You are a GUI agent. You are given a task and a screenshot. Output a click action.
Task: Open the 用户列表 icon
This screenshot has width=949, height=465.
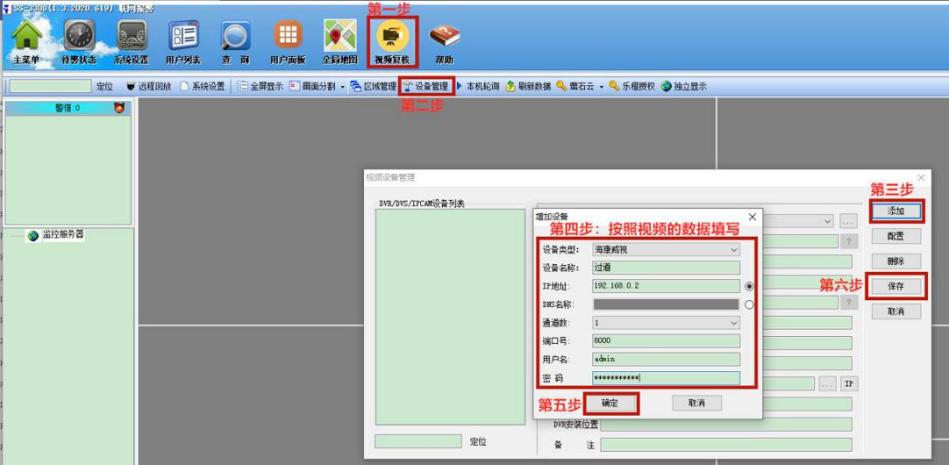(183, 38)
